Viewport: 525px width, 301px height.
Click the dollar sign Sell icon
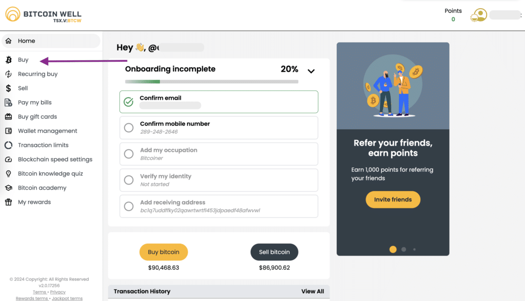coord(9,88)
